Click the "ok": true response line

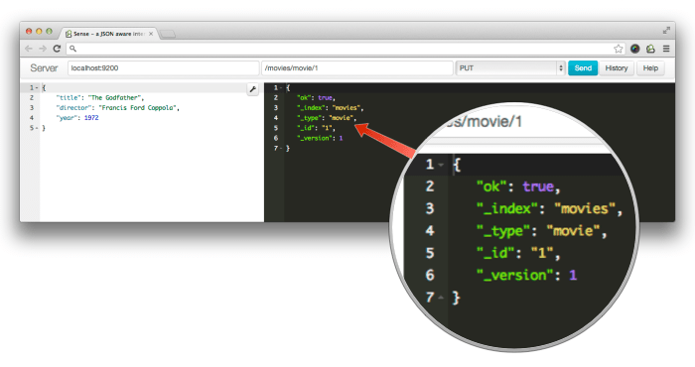[x=316, y=98]
